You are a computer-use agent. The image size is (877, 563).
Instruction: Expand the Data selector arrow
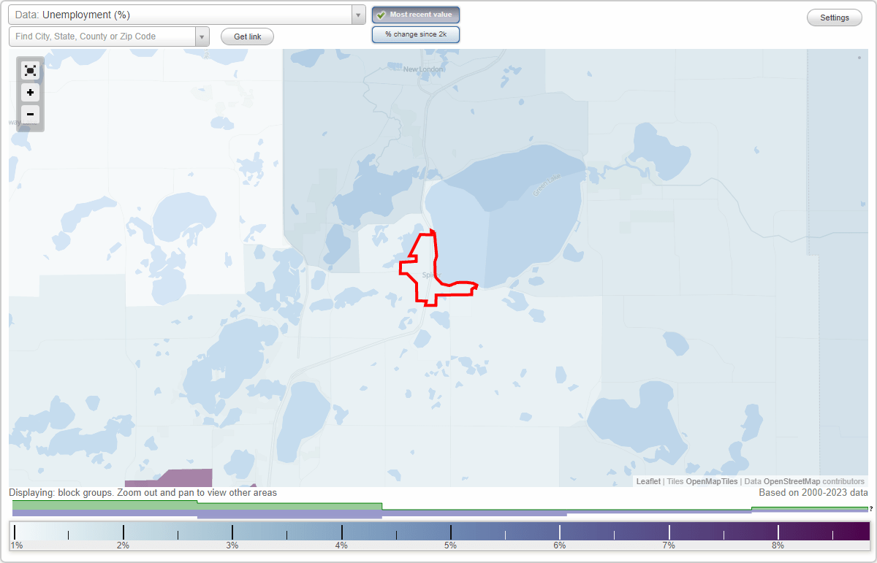358,15
